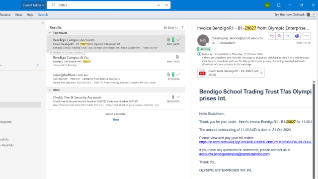Image resolution: width=318 pixels, height=179 pixels.
Task: Select the highlighted folder in folder pane
Action: tap(20, 105)
